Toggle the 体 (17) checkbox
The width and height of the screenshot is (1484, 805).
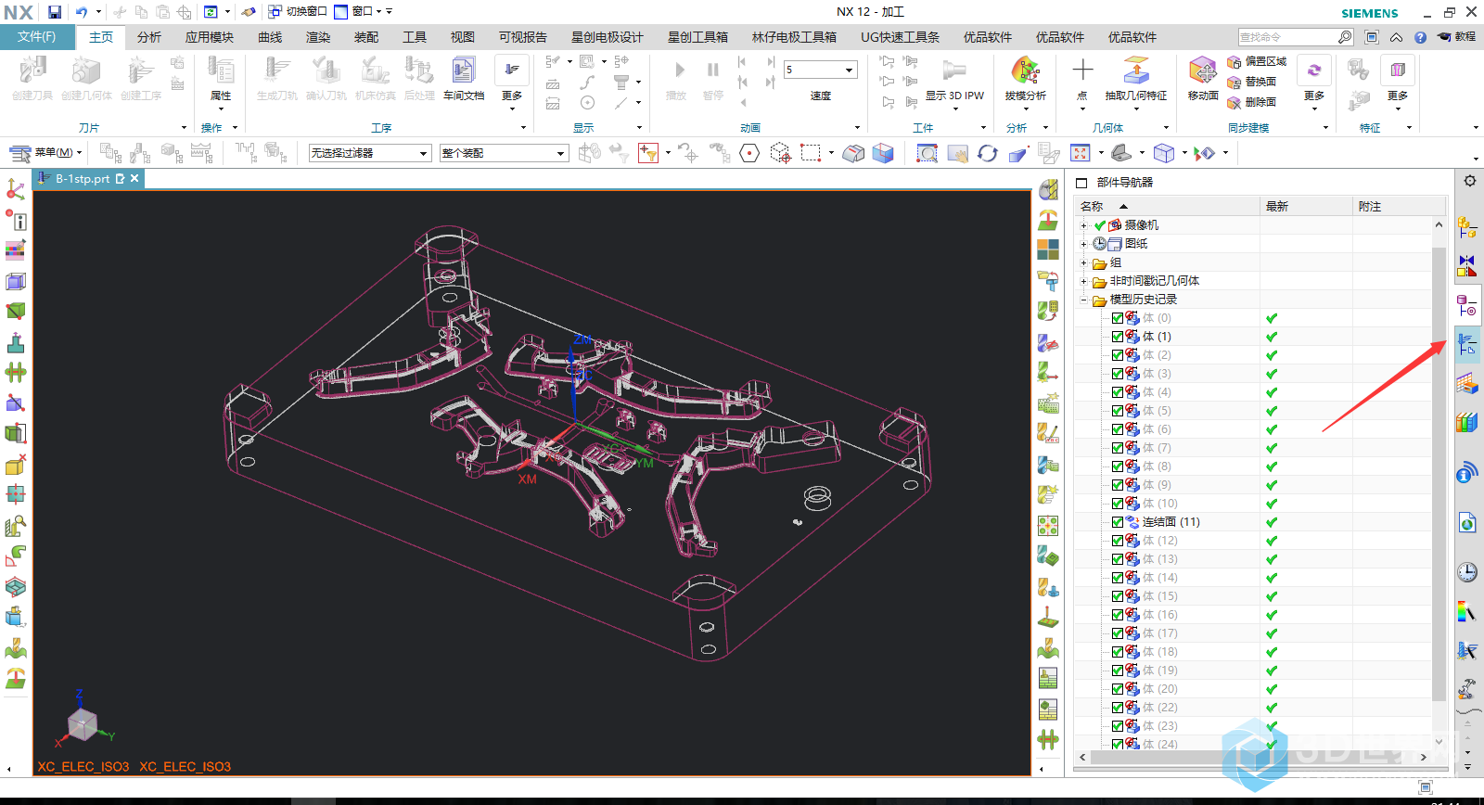1118,633
